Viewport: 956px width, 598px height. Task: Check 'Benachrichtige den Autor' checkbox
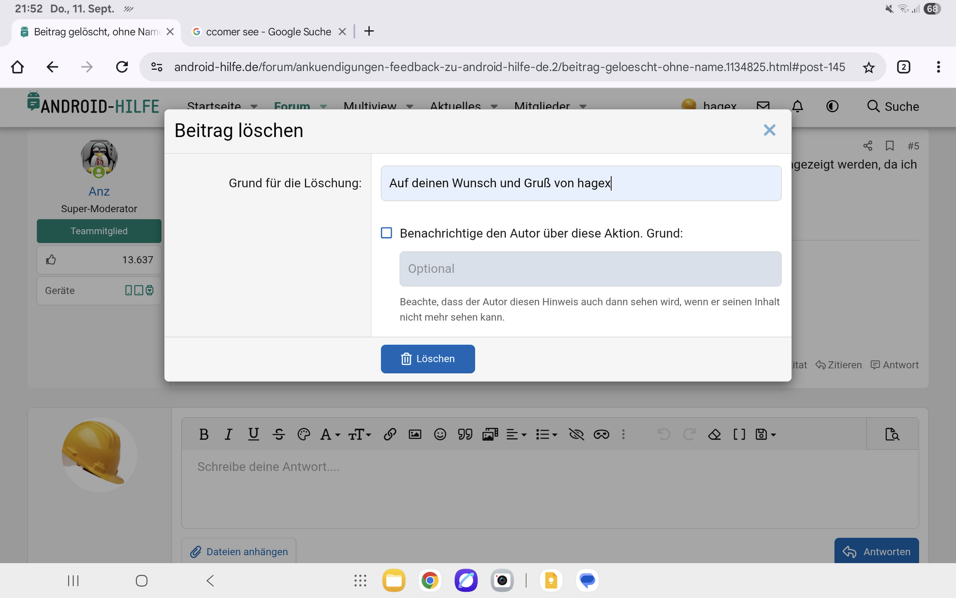click(x=386, y=233)
